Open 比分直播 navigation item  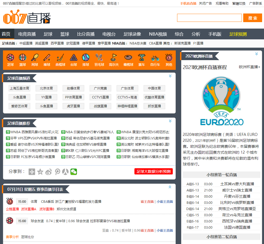click(x=86, y=34)
